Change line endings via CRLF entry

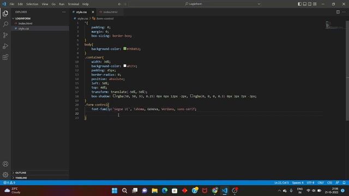(x=321, y=183)
